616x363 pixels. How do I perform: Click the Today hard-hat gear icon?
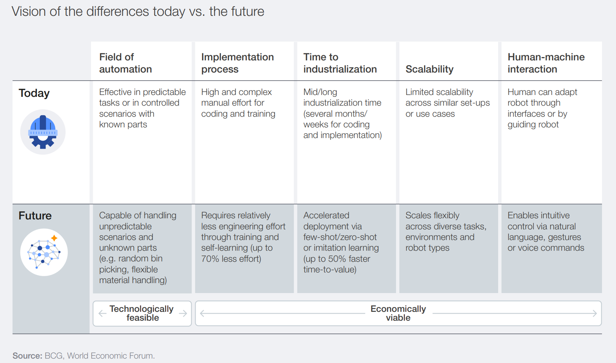(43, 132)
